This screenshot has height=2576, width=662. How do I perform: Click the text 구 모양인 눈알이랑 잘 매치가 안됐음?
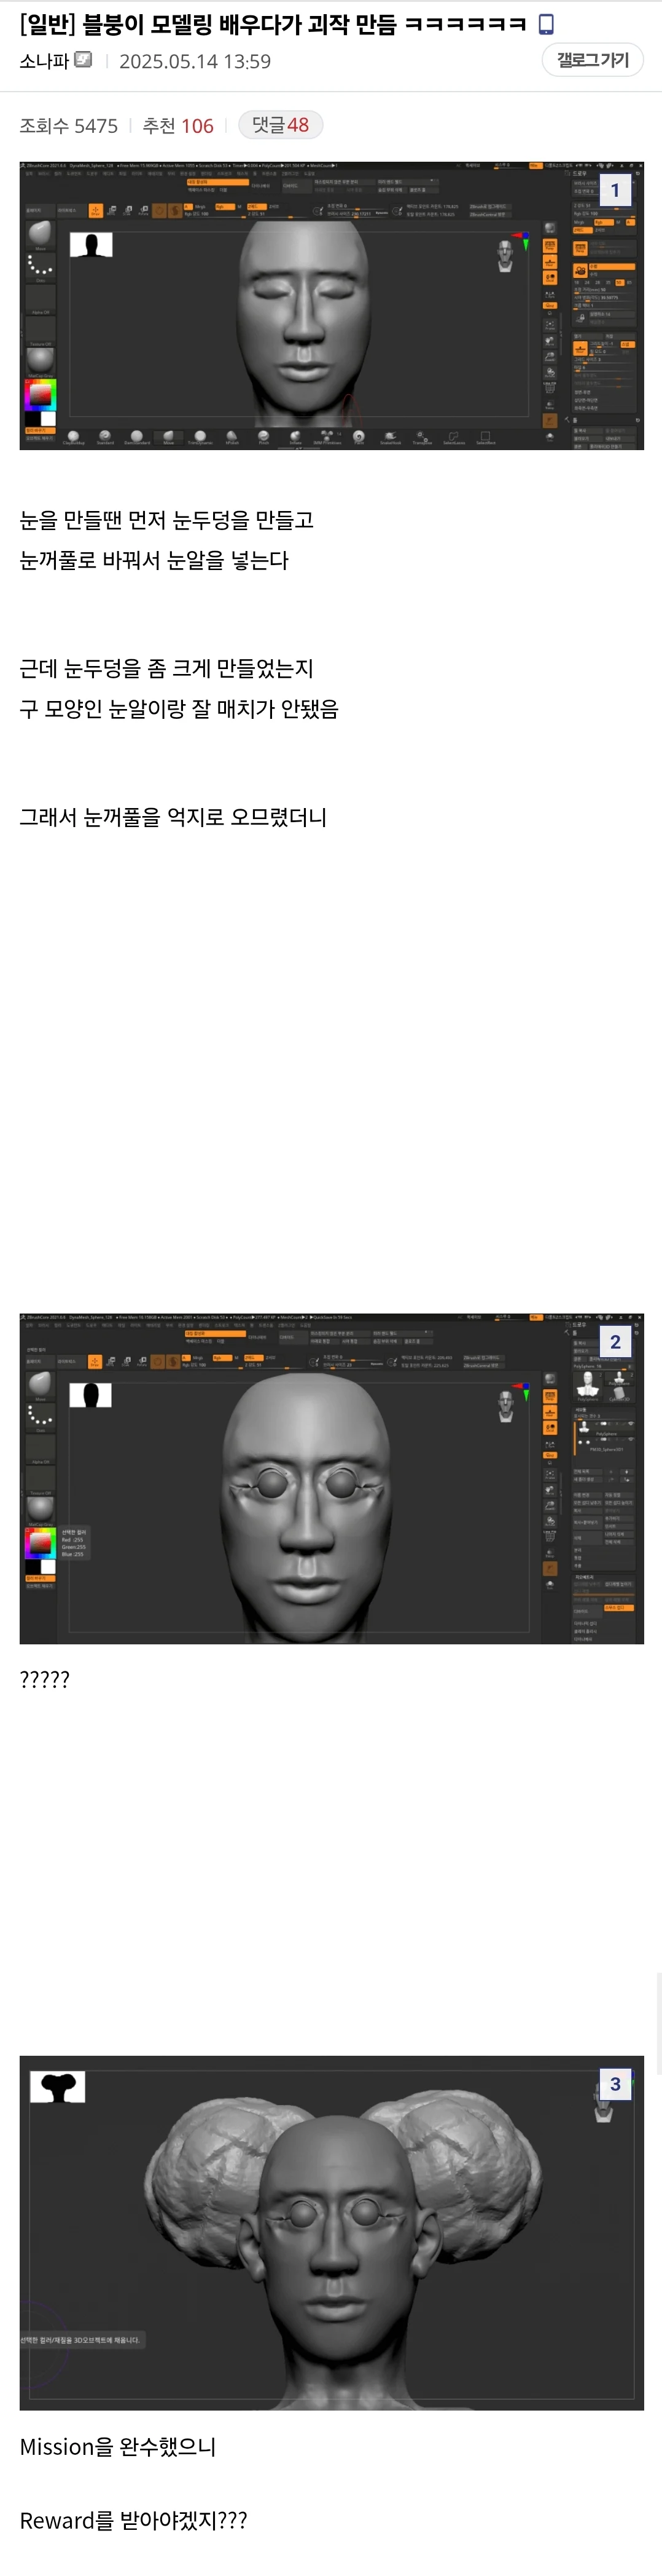[180, 709]
